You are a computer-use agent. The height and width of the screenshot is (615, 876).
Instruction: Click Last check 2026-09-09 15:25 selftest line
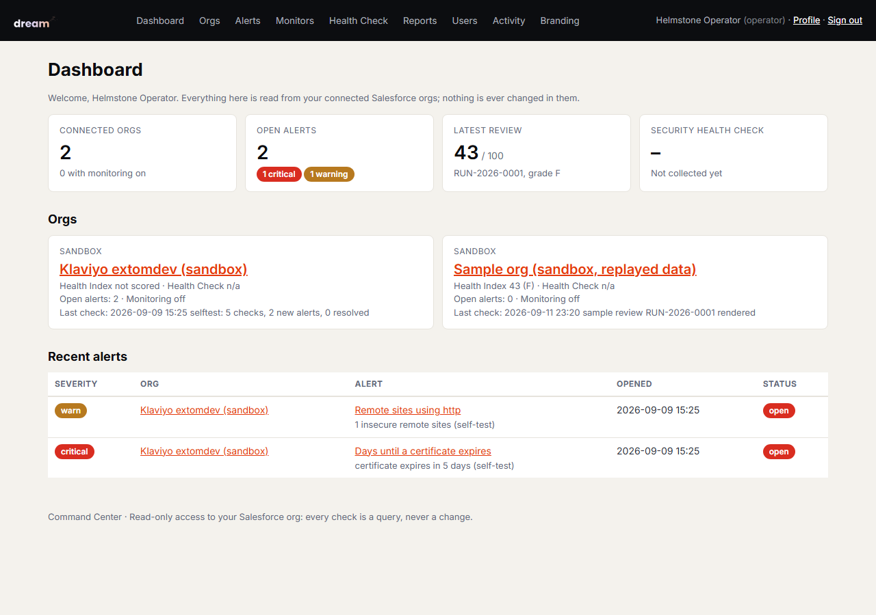pyautogui.click(x=214, y=313)
